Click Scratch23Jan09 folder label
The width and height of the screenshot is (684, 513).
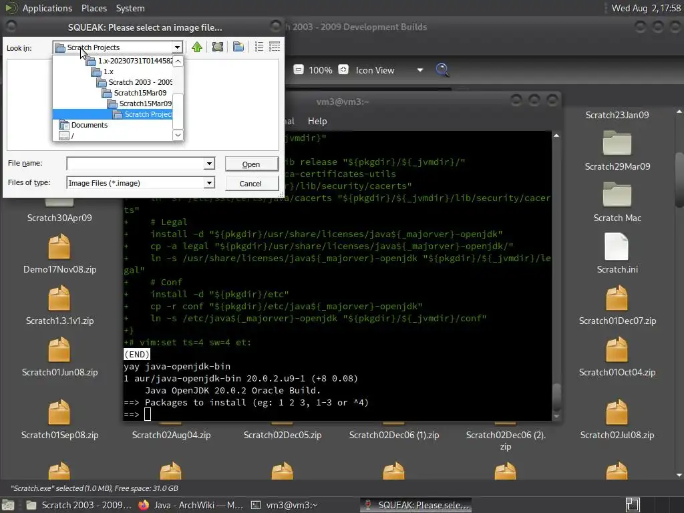[617, 115]
